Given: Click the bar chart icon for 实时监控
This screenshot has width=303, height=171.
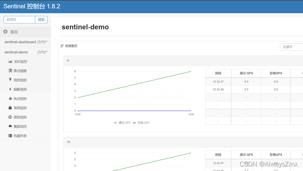Looking at the screenshot, I should (x=10, y=61).
